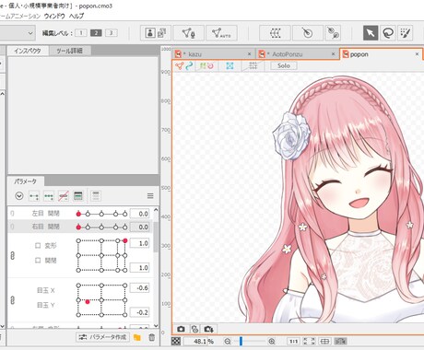Switch to the ツール詳細 tab
Viewport: 424px width, 350px height.
[x=70, y=51]
